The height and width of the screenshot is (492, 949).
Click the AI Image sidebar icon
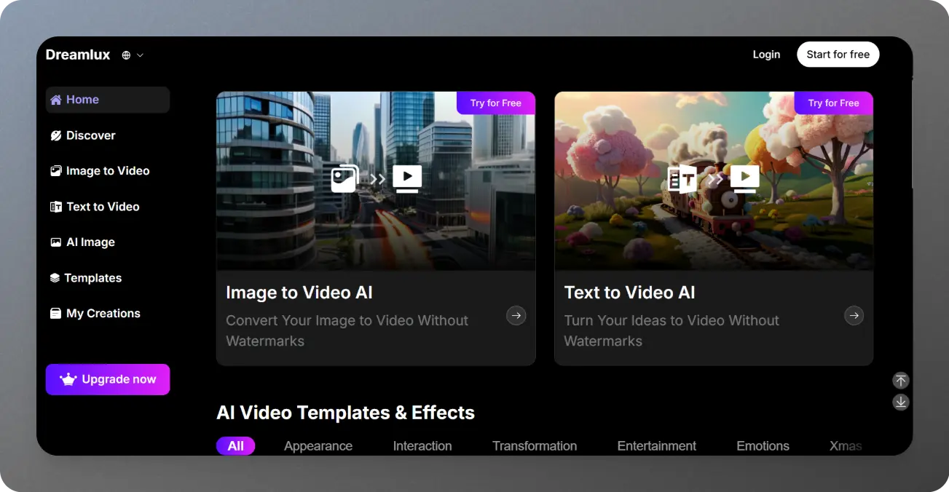tap(56, 242)
